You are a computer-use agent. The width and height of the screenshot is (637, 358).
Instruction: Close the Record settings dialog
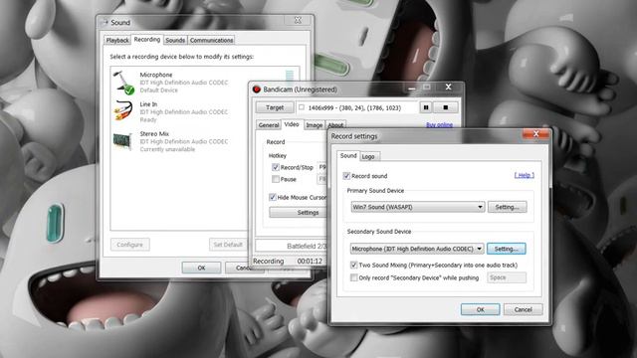[535, 134]
